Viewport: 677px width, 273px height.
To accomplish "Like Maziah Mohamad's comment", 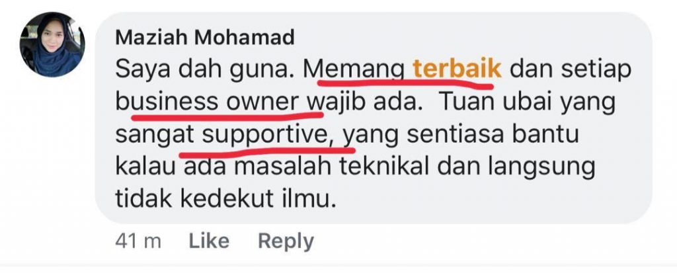I will point(209,241).
